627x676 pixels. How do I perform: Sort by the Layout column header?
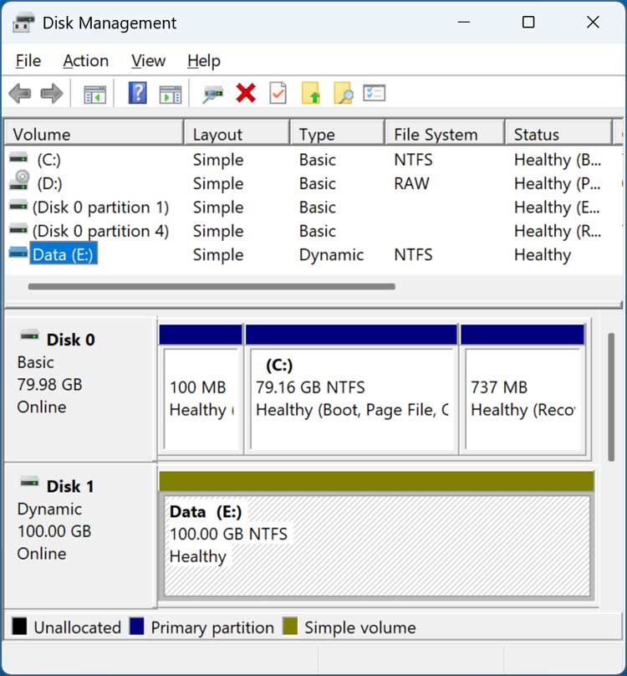tap(237, 134)
